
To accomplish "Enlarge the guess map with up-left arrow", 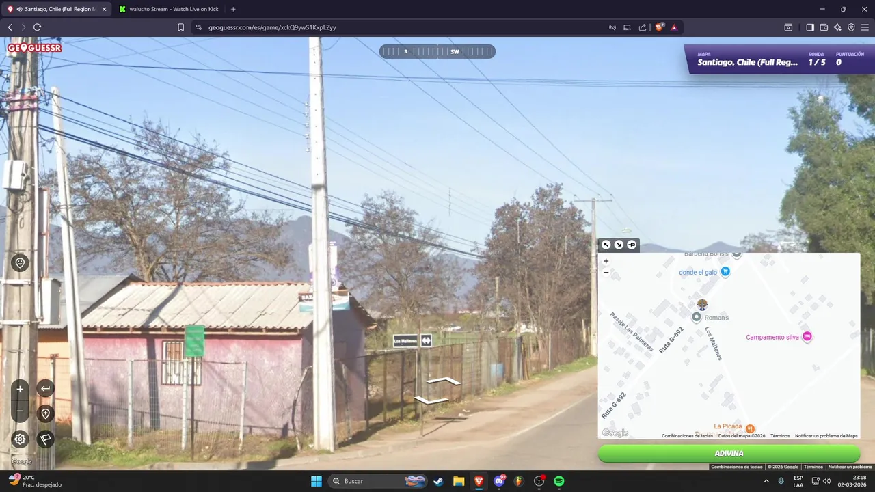I will click(x=606, y=245).
